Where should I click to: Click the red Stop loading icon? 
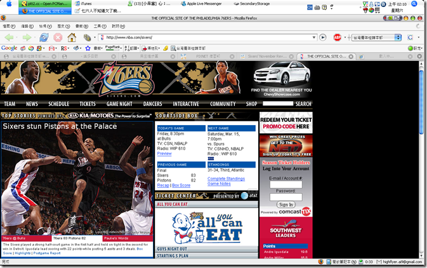(58, 37)
